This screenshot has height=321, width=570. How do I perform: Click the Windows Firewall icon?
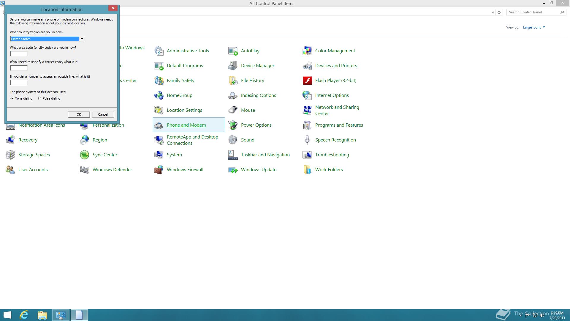tap(159, 170)
